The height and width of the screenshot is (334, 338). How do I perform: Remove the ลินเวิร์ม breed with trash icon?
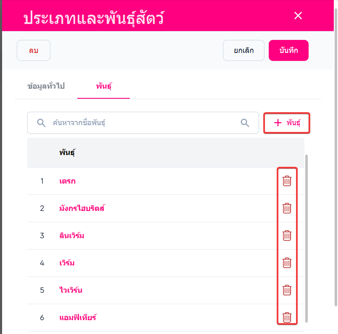tap(287, 235)
